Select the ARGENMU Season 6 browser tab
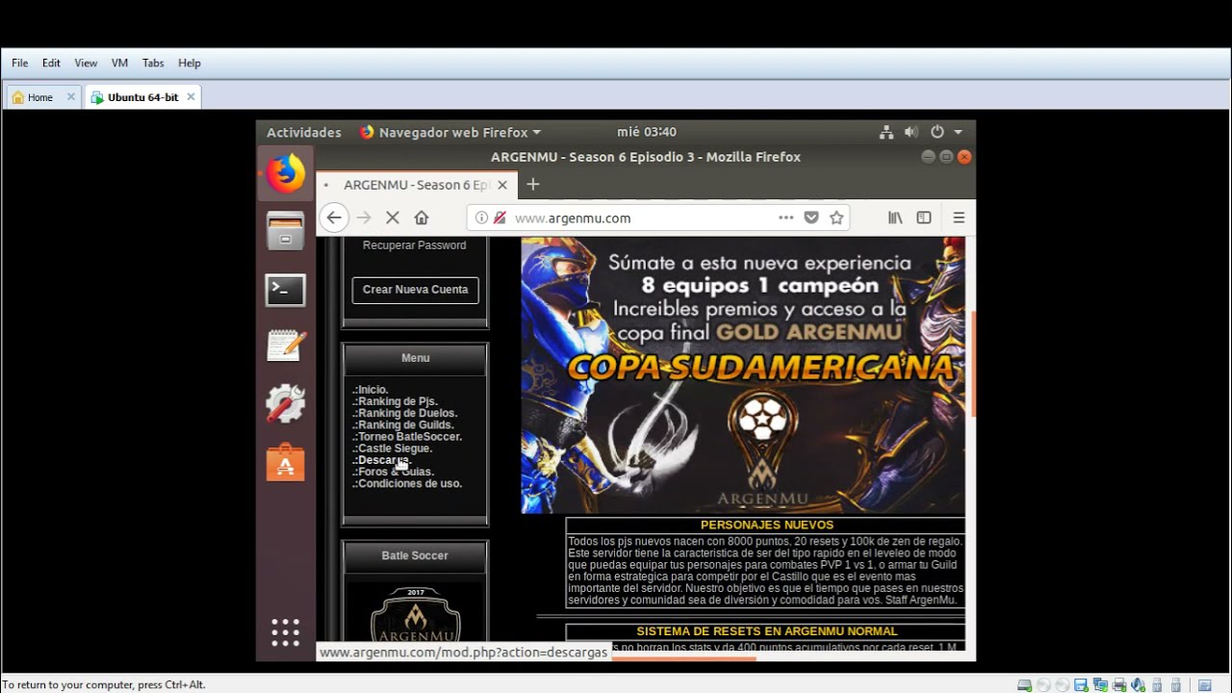 tap(417, 185)
